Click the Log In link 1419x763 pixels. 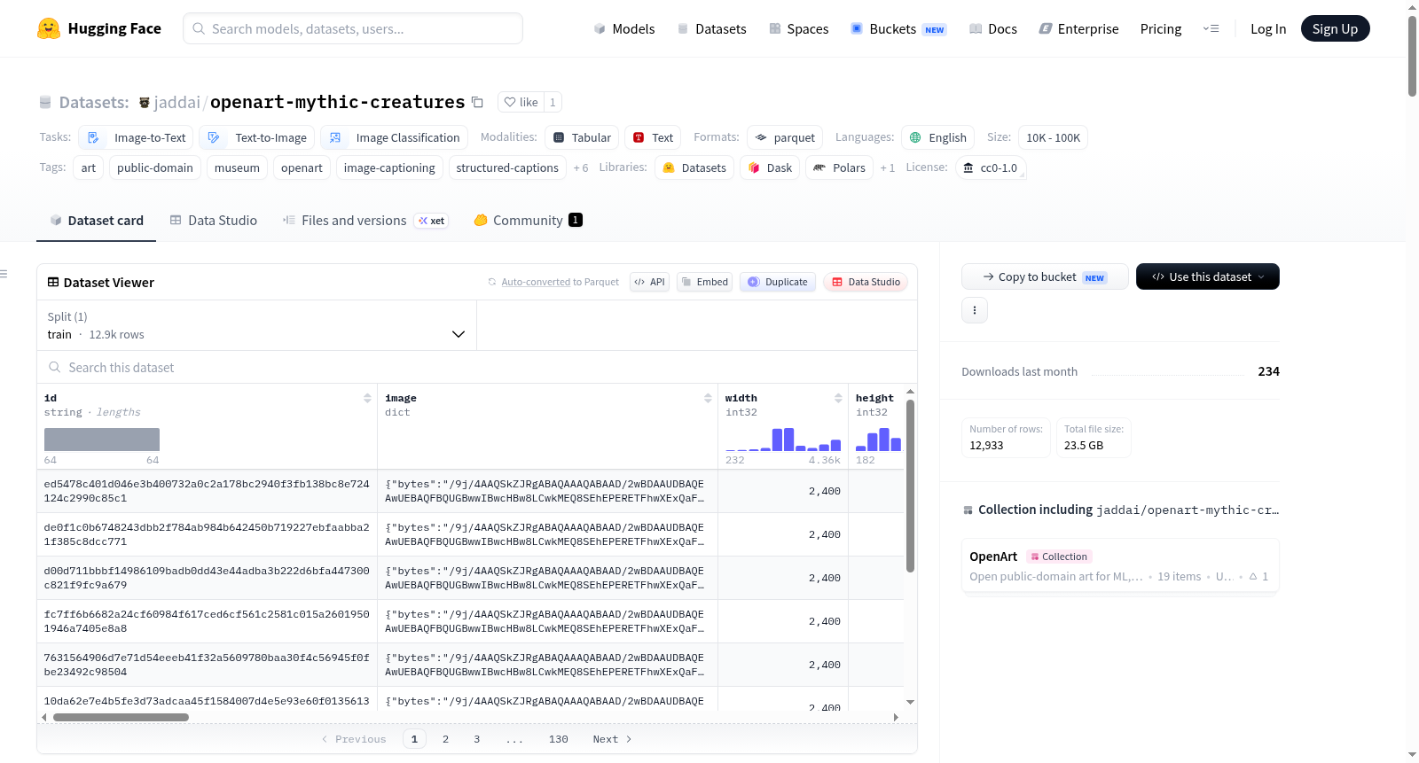click(x=1268, y=28)
